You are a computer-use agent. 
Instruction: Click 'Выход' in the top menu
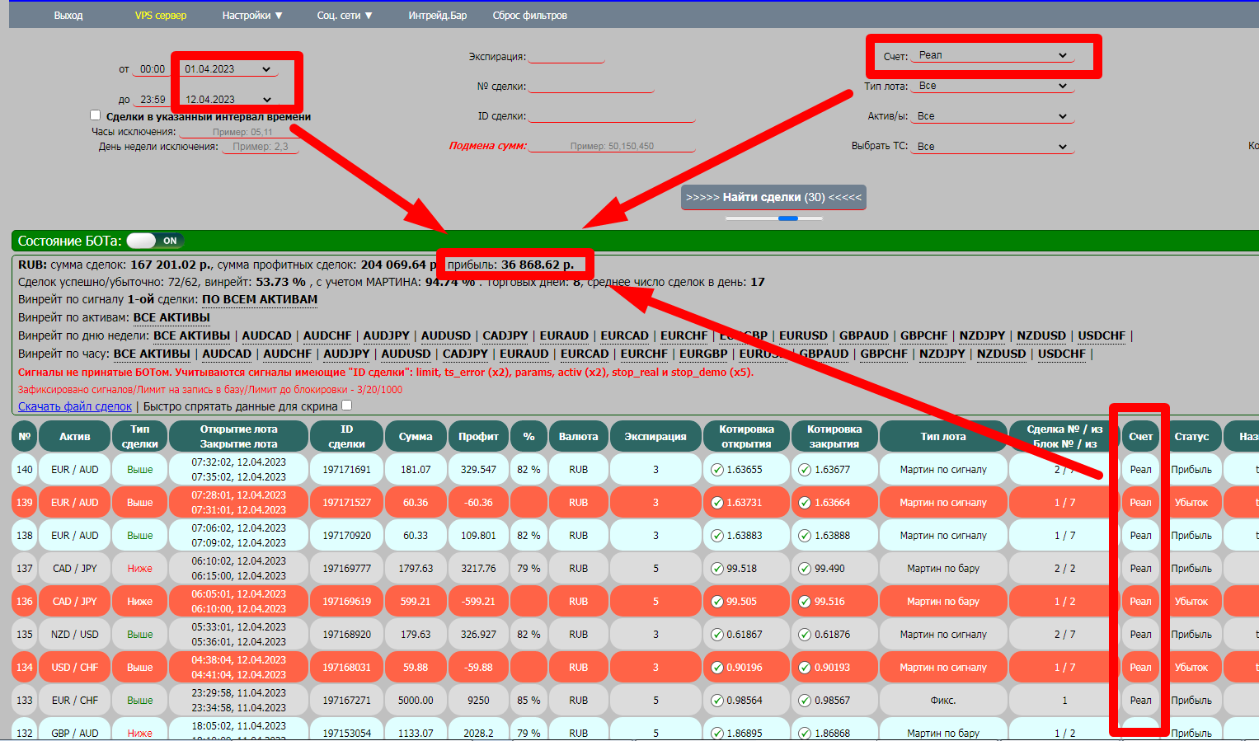tap(68, 16)
